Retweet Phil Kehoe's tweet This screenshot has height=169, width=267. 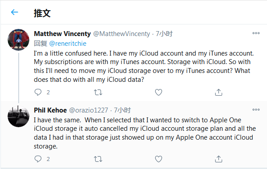[x=98, y=159]
